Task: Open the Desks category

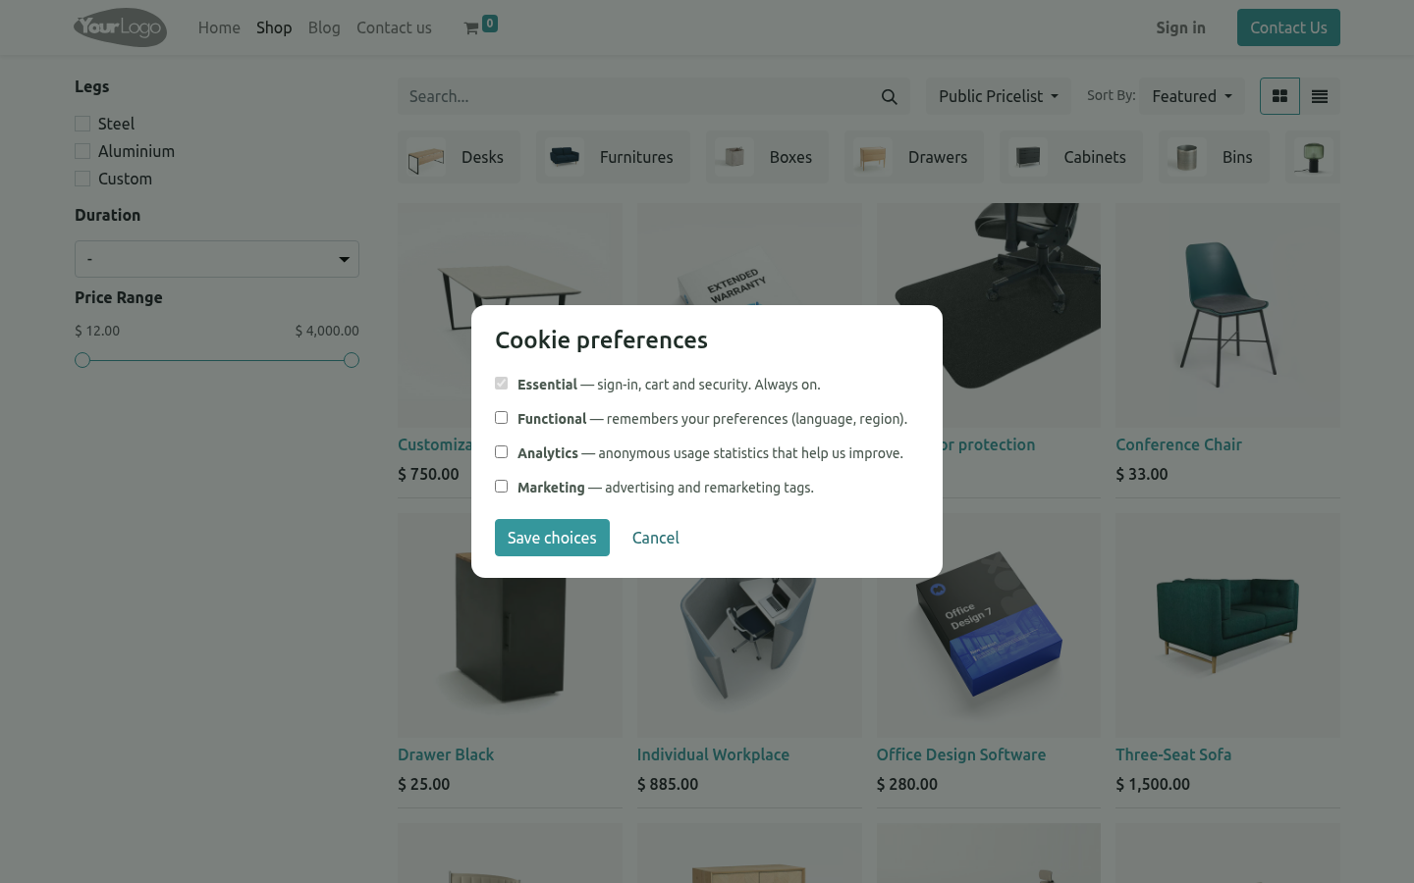Action: point(459,157)
